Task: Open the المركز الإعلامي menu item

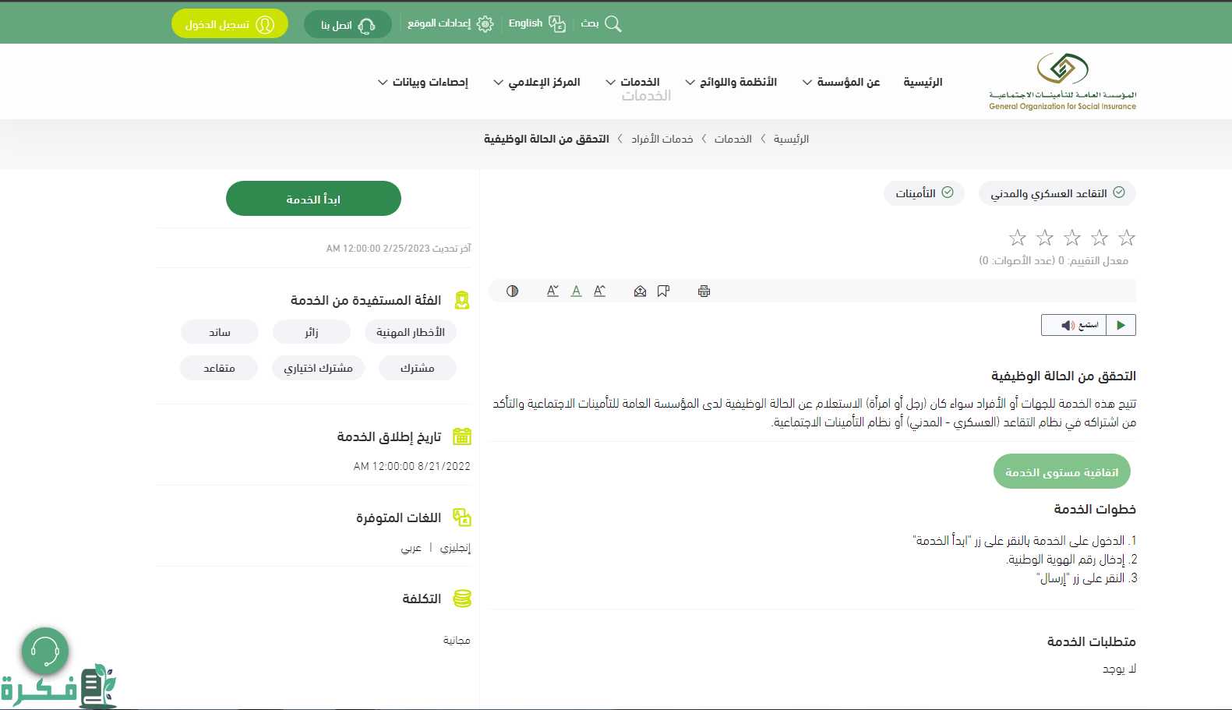Action: [x=537, y=82]
